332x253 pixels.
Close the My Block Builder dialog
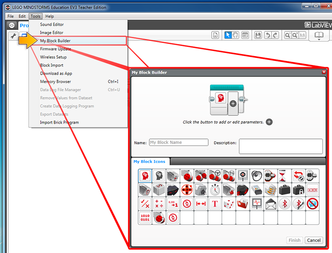pos(324,72)
